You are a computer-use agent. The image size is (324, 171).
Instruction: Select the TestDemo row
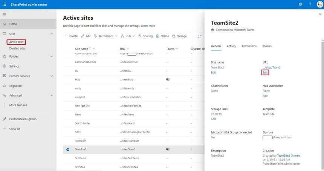(134, 158)
